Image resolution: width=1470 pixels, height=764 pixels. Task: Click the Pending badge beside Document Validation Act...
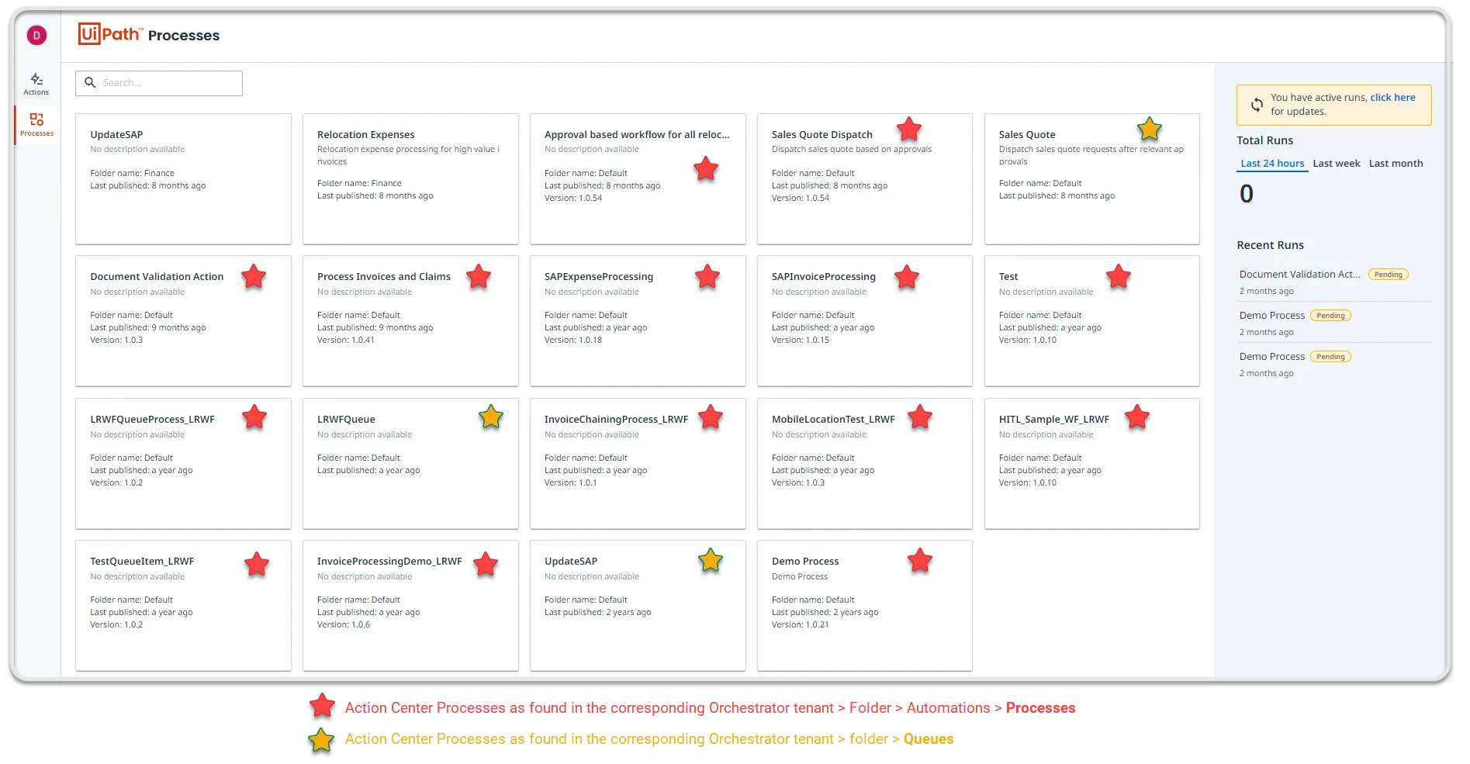(1389, 275)
